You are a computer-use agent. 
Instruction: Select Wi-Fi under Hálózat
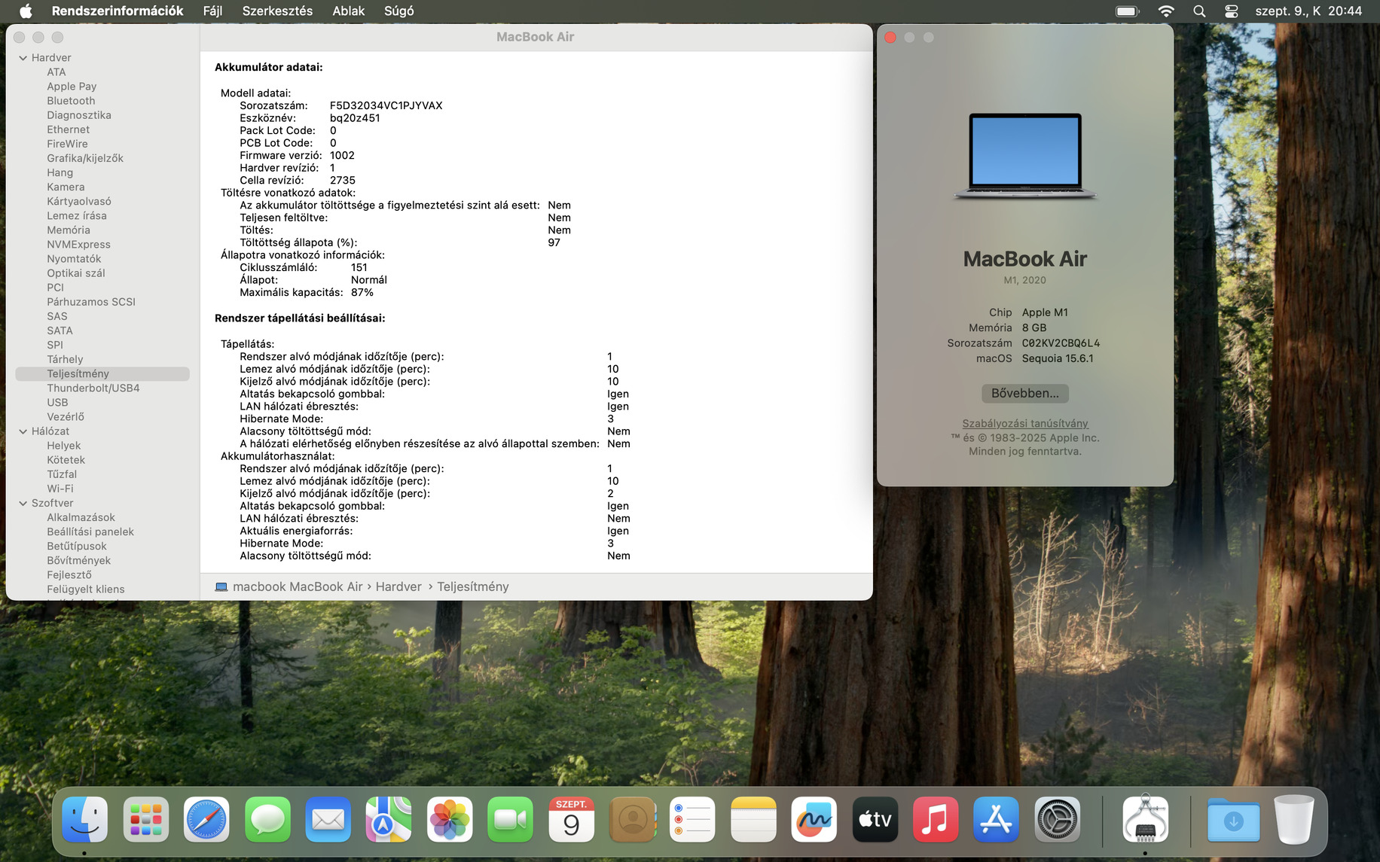tap(60, 489)
